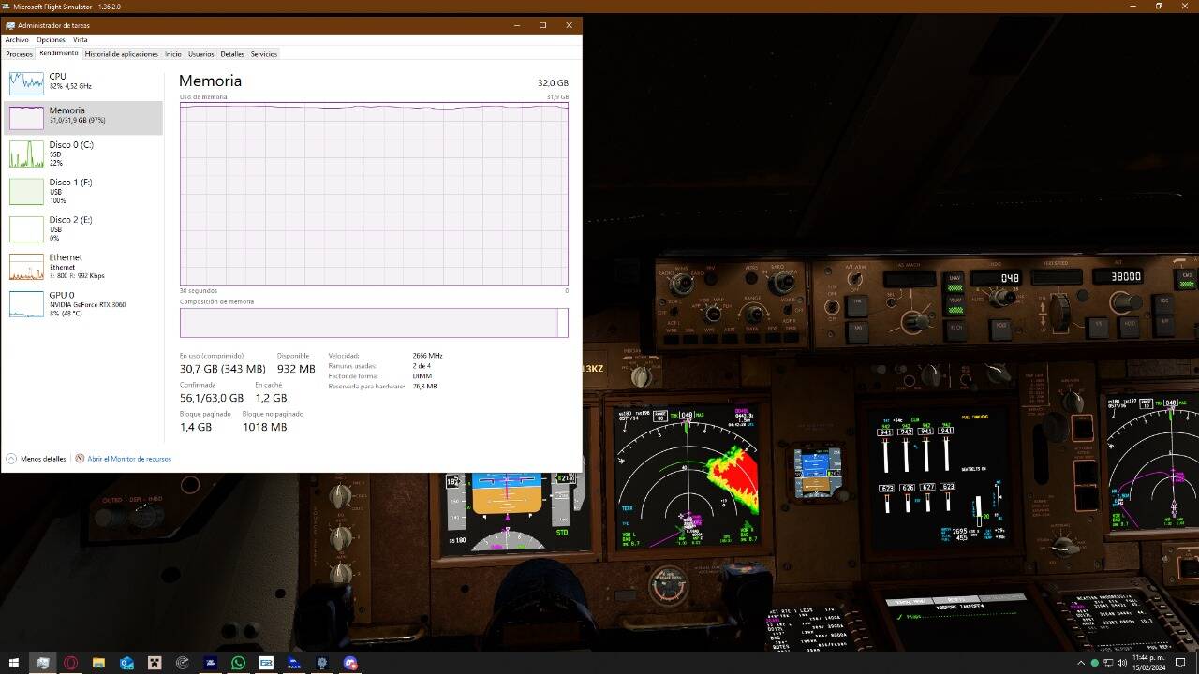Select GPU 0 NVIDIA GeForce RTX 3060
1199x674 pixels.
tap(82, 303)
